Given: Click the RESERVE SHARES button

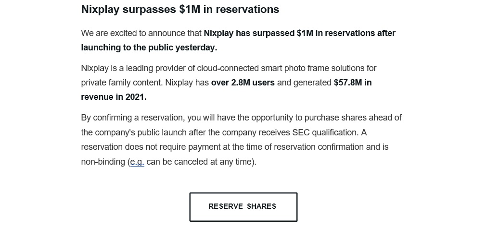Looking at the screenshot, I should click(x=243, y=206).
